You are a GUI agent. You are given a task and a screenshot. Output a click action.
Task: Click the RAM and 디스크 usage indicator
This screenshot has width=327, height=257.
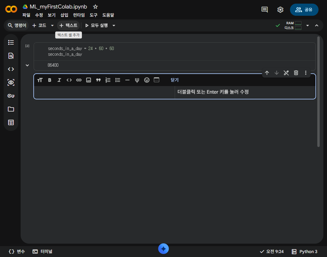(293, 25)
